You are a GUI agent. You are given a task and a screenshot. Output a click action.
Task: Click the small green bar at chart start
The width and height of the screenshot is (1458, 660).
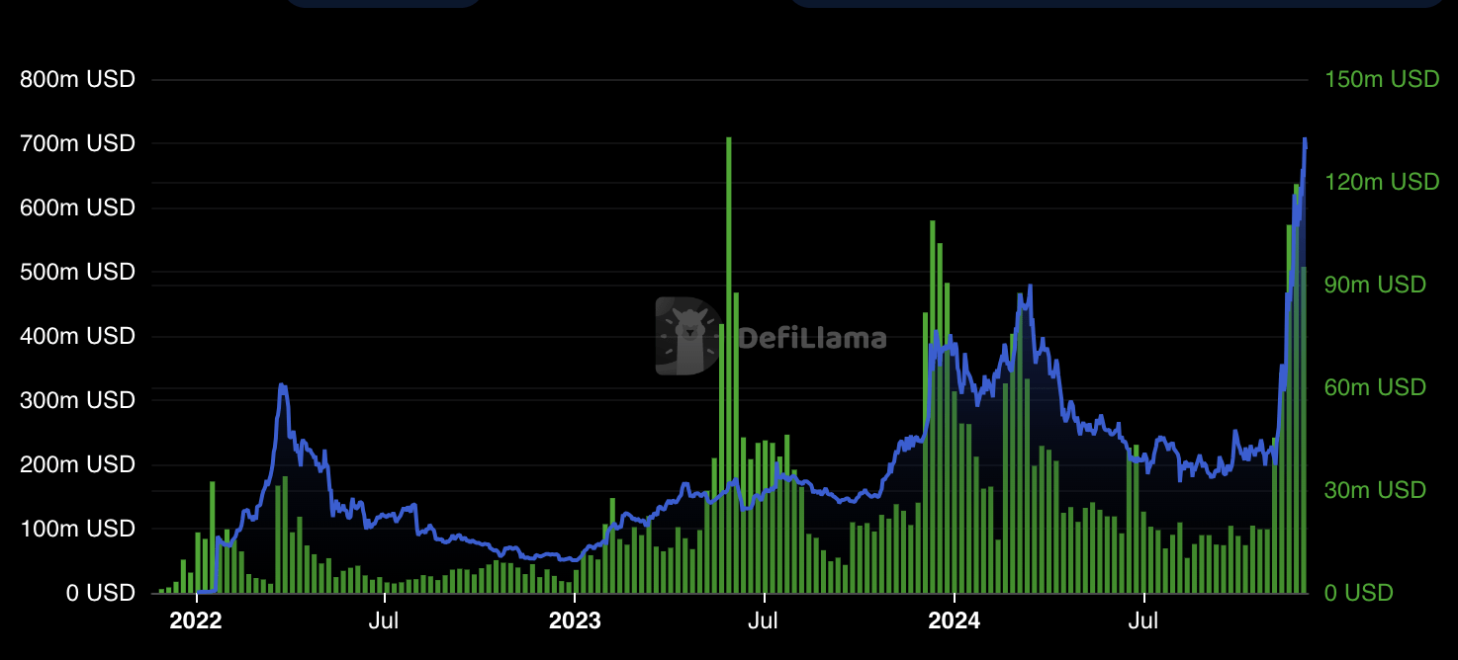(160, 590)
